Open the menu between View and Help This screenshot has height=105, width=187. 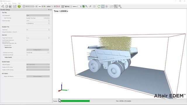coord(14,3)
